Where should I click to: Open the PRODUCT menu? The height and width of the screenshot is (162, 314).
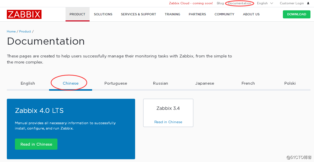(77, 14)
